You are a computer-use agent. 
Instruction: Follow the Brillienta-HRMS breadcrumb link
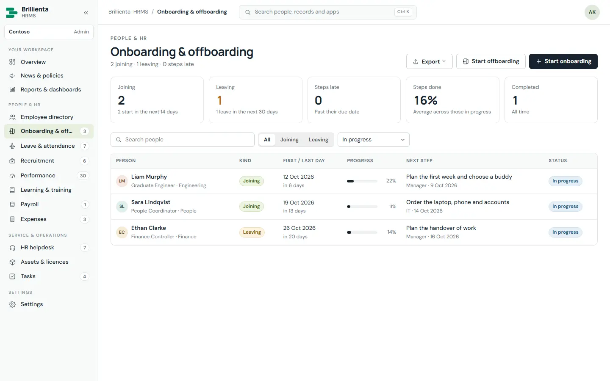pyautogui.click(x=128, y=12)
